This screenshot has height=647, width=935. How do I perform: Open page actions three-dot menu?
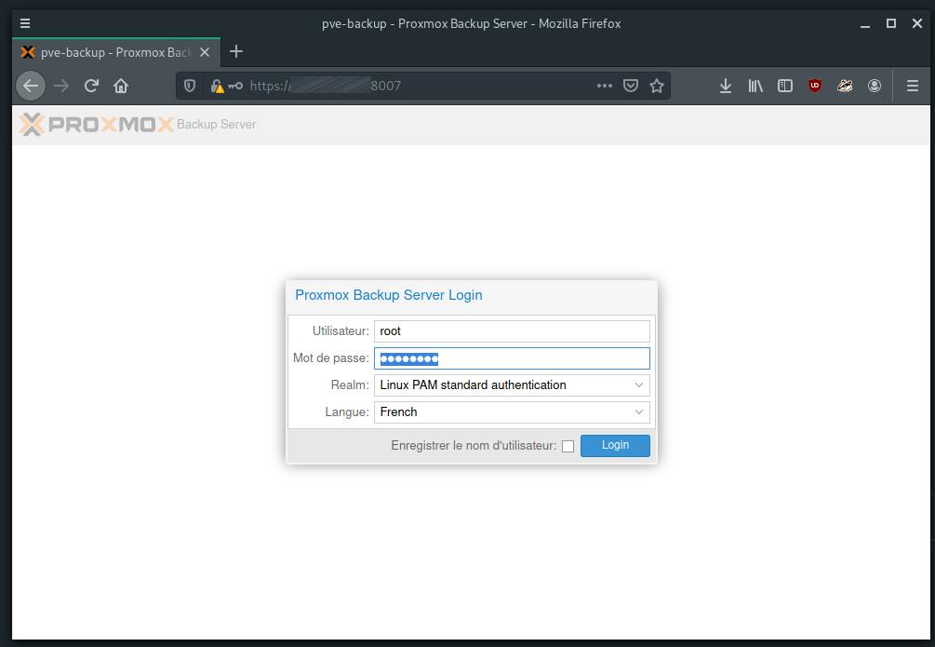pos(605,86)
